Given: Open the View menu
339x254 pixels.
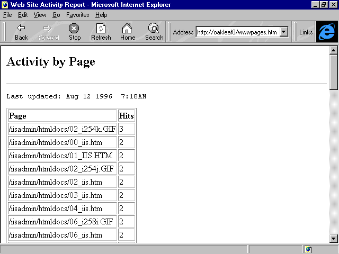Looking at the screenshot, I should (x=40, y=15).
